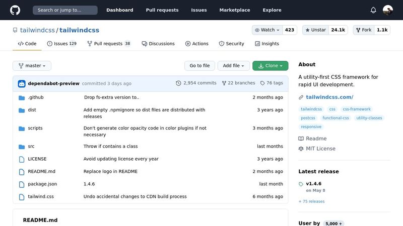Click the README.md file icon
Image resolution: width=403 pixels, height=226 pixels.
pyautogui.click(x=22, y=172)
